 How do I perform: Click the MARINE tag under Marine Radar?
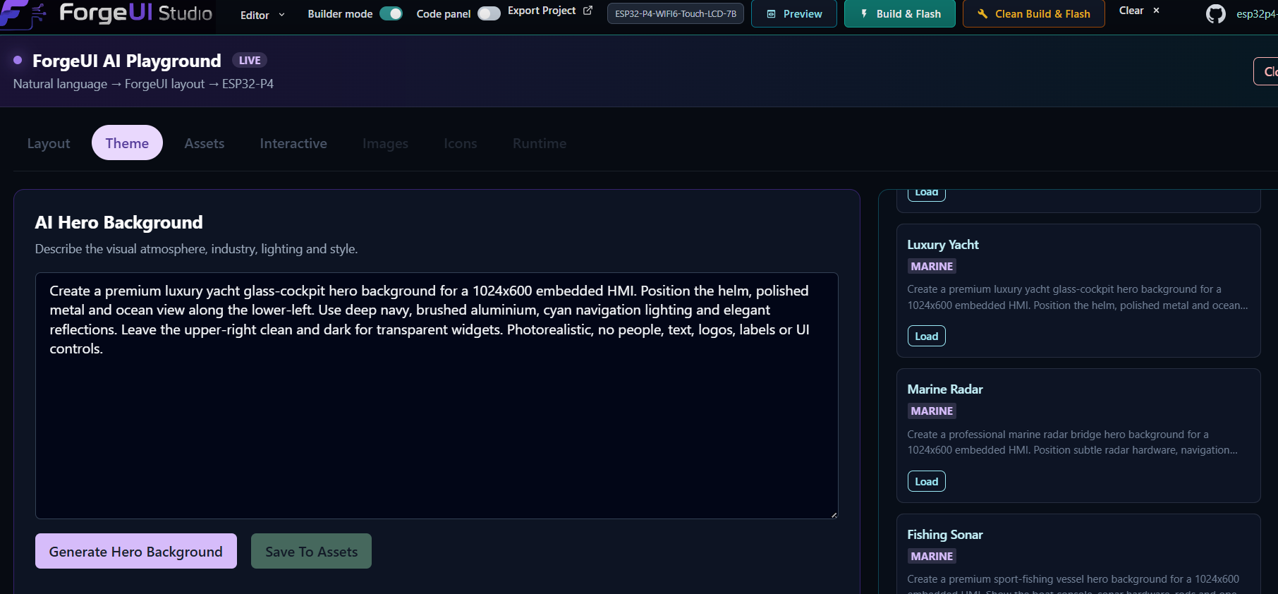[932, 411]
